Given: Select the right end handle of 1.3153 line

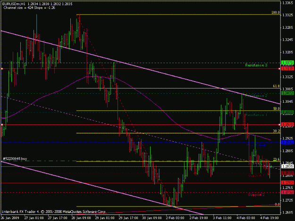Looking at the screenshot, I should [279, 69].
